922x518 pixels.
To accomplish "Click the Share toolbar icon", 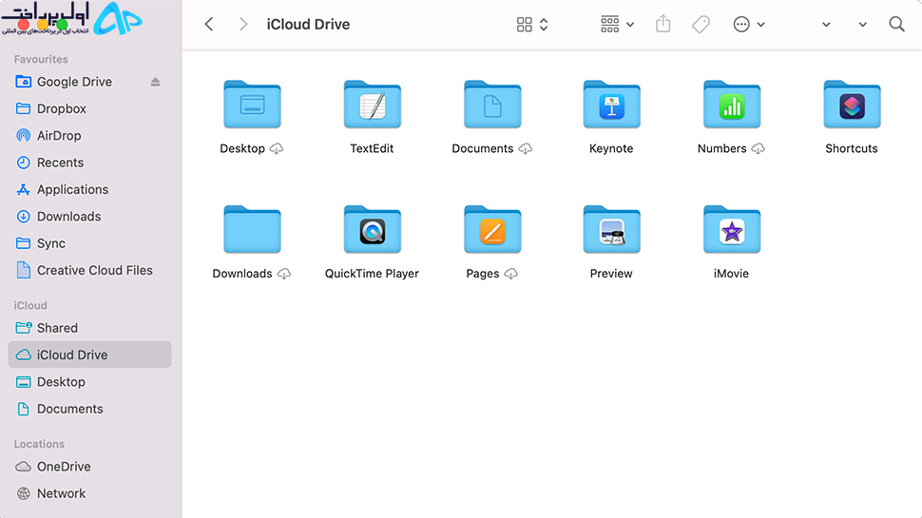I will coord(663,24).
